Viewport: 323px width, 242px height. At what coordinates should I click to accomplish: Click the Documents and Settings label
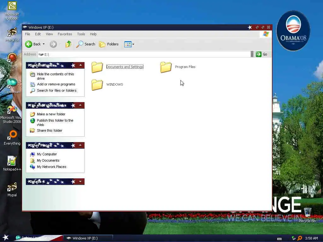tap(125, 67)
